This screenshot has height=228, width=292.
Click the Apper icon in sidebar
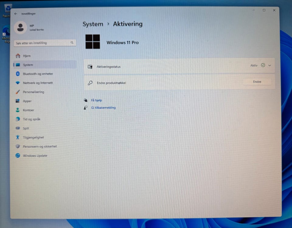pyautogui.click(x=18, y=101)
